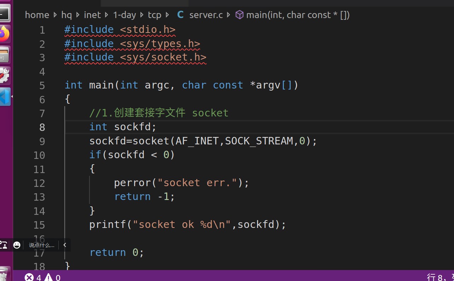The width and height of the screenshot is (454, 281).
Task: Open the wrench-and-gear settings tool icon
Action: coord(5,76)
